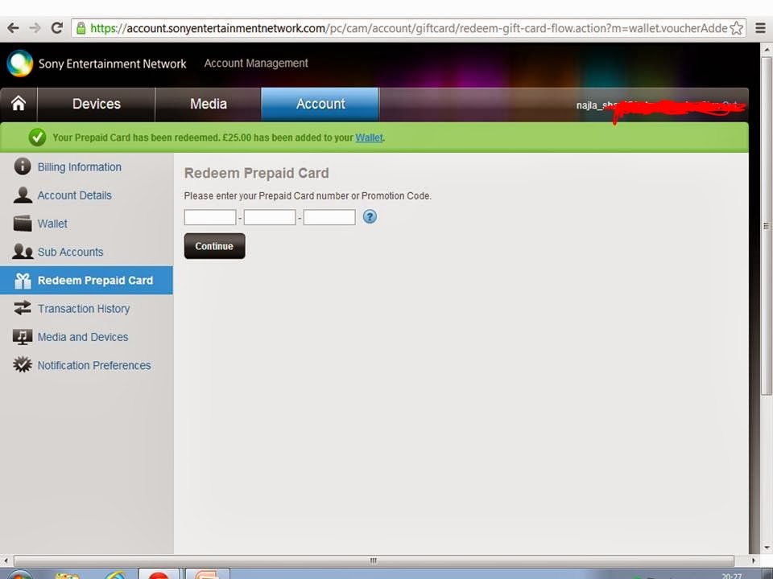Click the vertical scrollbar thumb

pyautogui.click(x=766, y=225)
